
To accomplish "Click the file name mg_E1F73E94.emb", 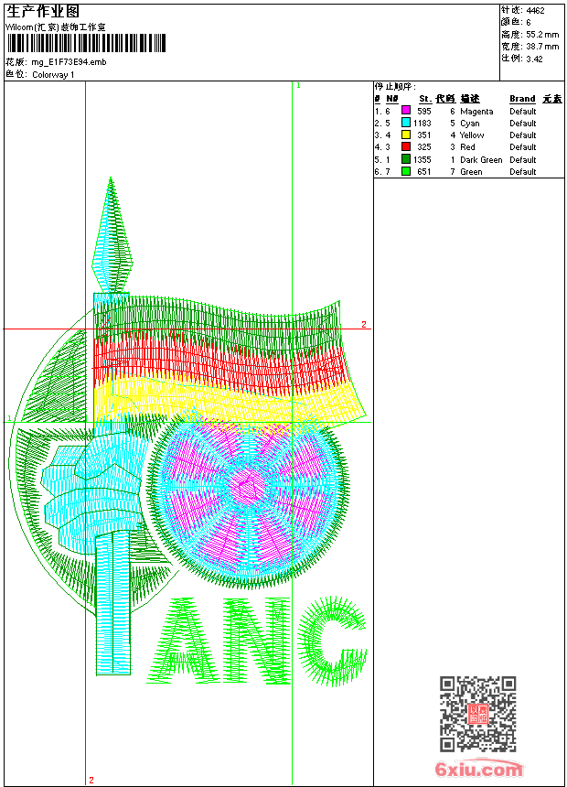I will (x=70, y=62).
